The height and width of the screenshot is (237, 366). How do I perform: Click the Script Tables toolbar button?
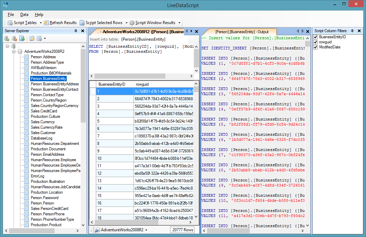(x=22, y=23)
